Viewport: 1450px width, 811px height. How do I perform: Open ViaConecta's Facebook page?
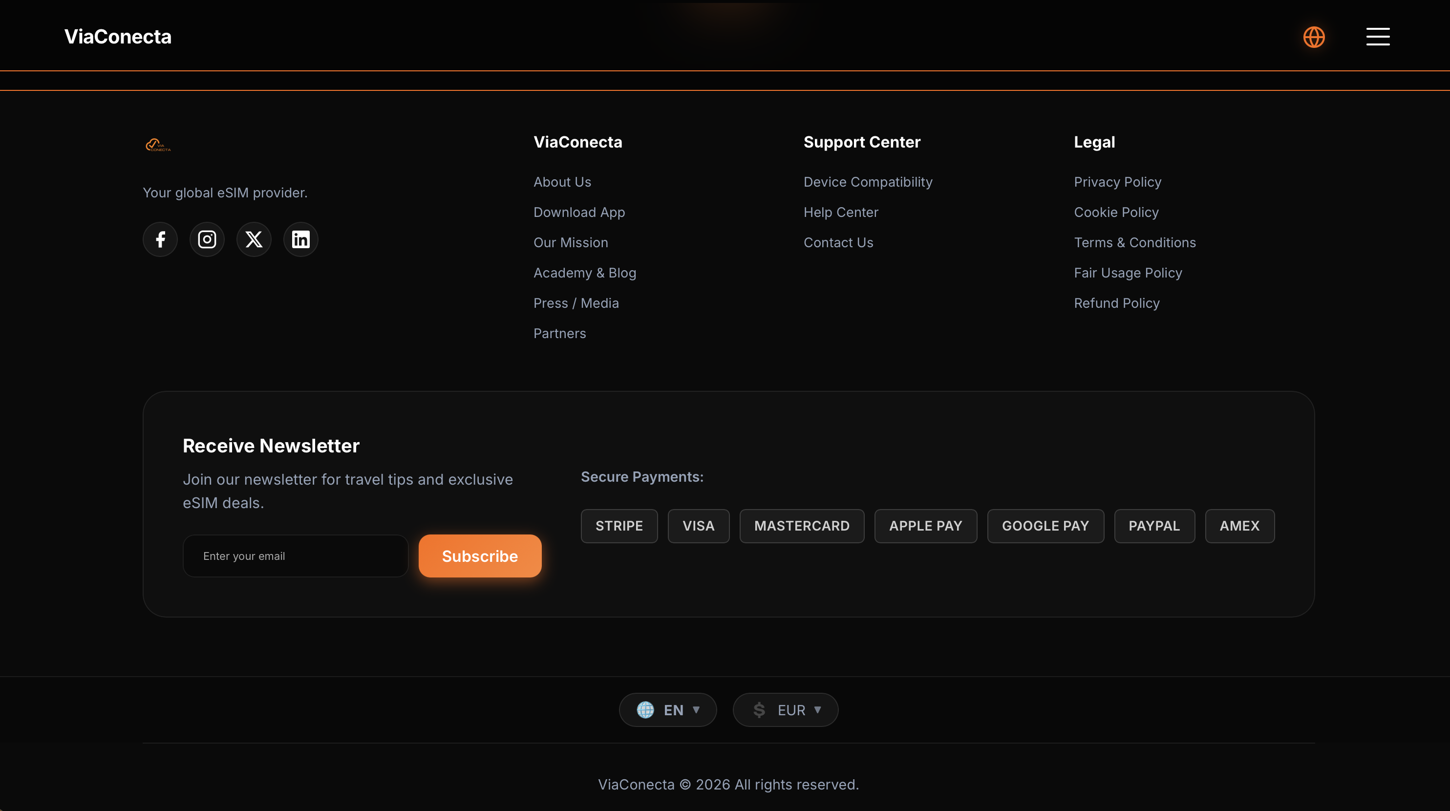click(x=160, y=238)
